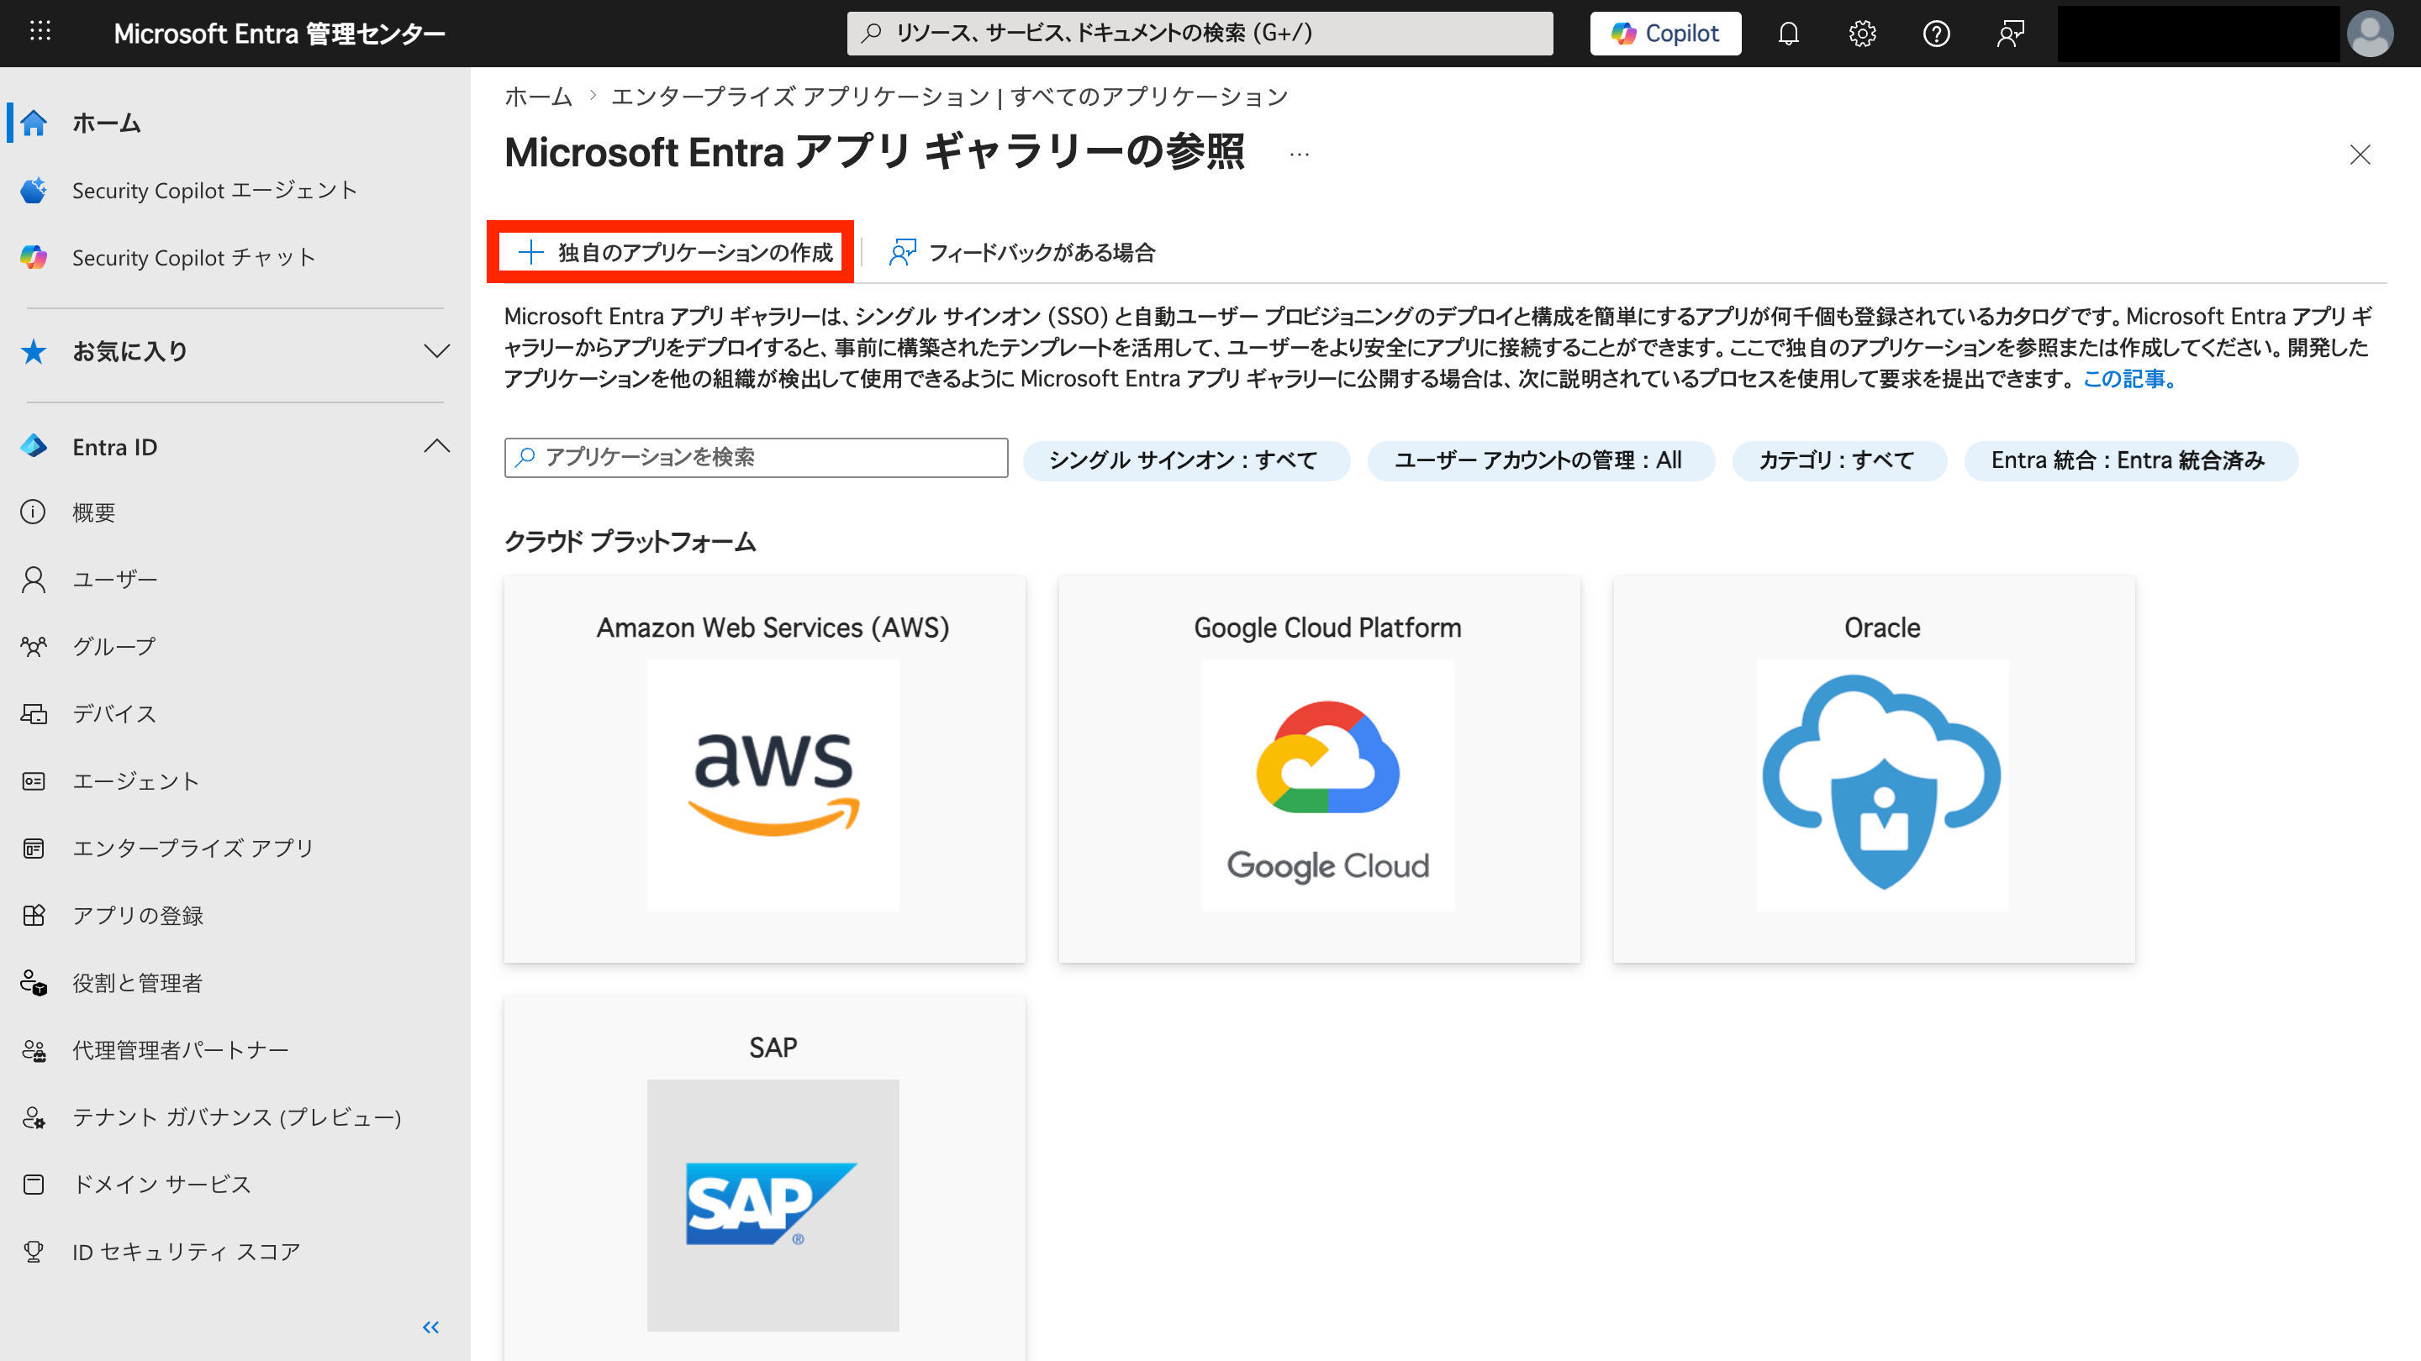Open the app launcher waffle menu
Image resolution: width=2421 pixels, height=1361 pixels.
pos(40,33)
